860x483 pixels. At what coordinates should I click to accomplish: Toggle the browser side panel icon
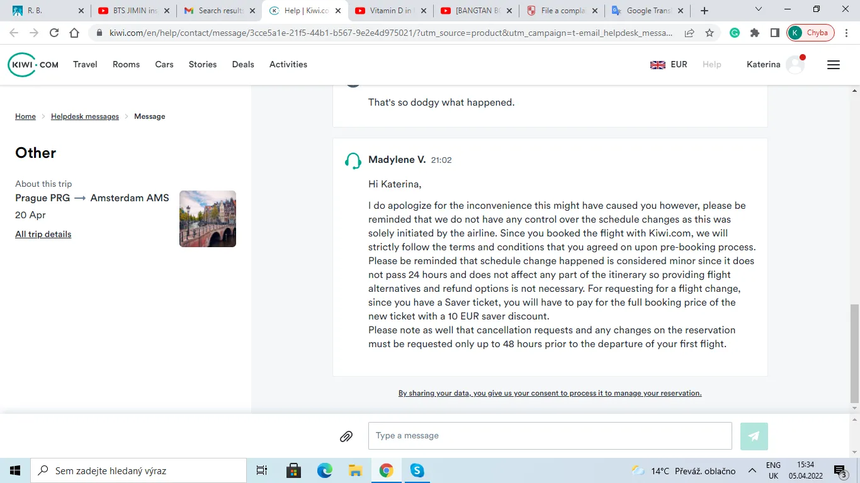[775, 33]
